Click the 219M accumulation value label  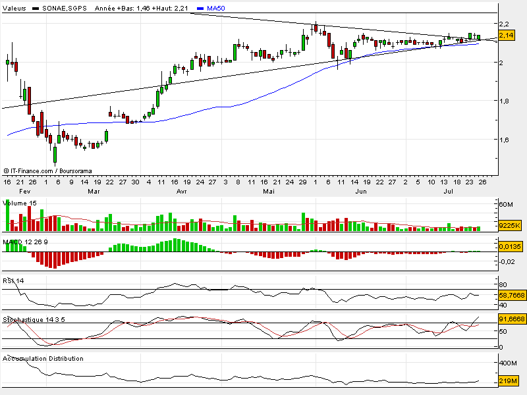pos(508,381)
